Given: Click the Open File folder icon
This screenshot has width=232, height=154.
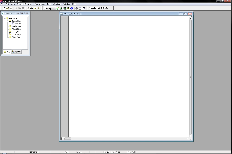Looking at the screenshot, I should click(7, 8).
